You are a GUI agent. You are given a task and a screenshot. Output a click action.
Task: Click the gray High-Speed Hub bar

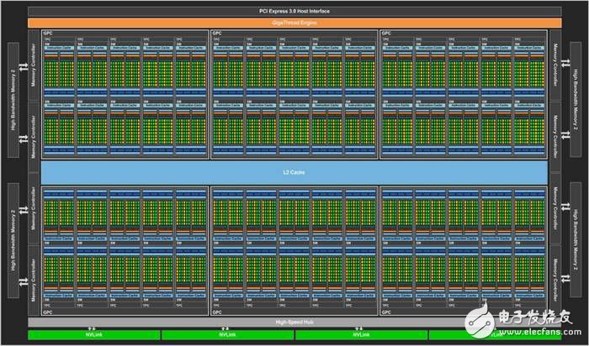coord(294,321)
